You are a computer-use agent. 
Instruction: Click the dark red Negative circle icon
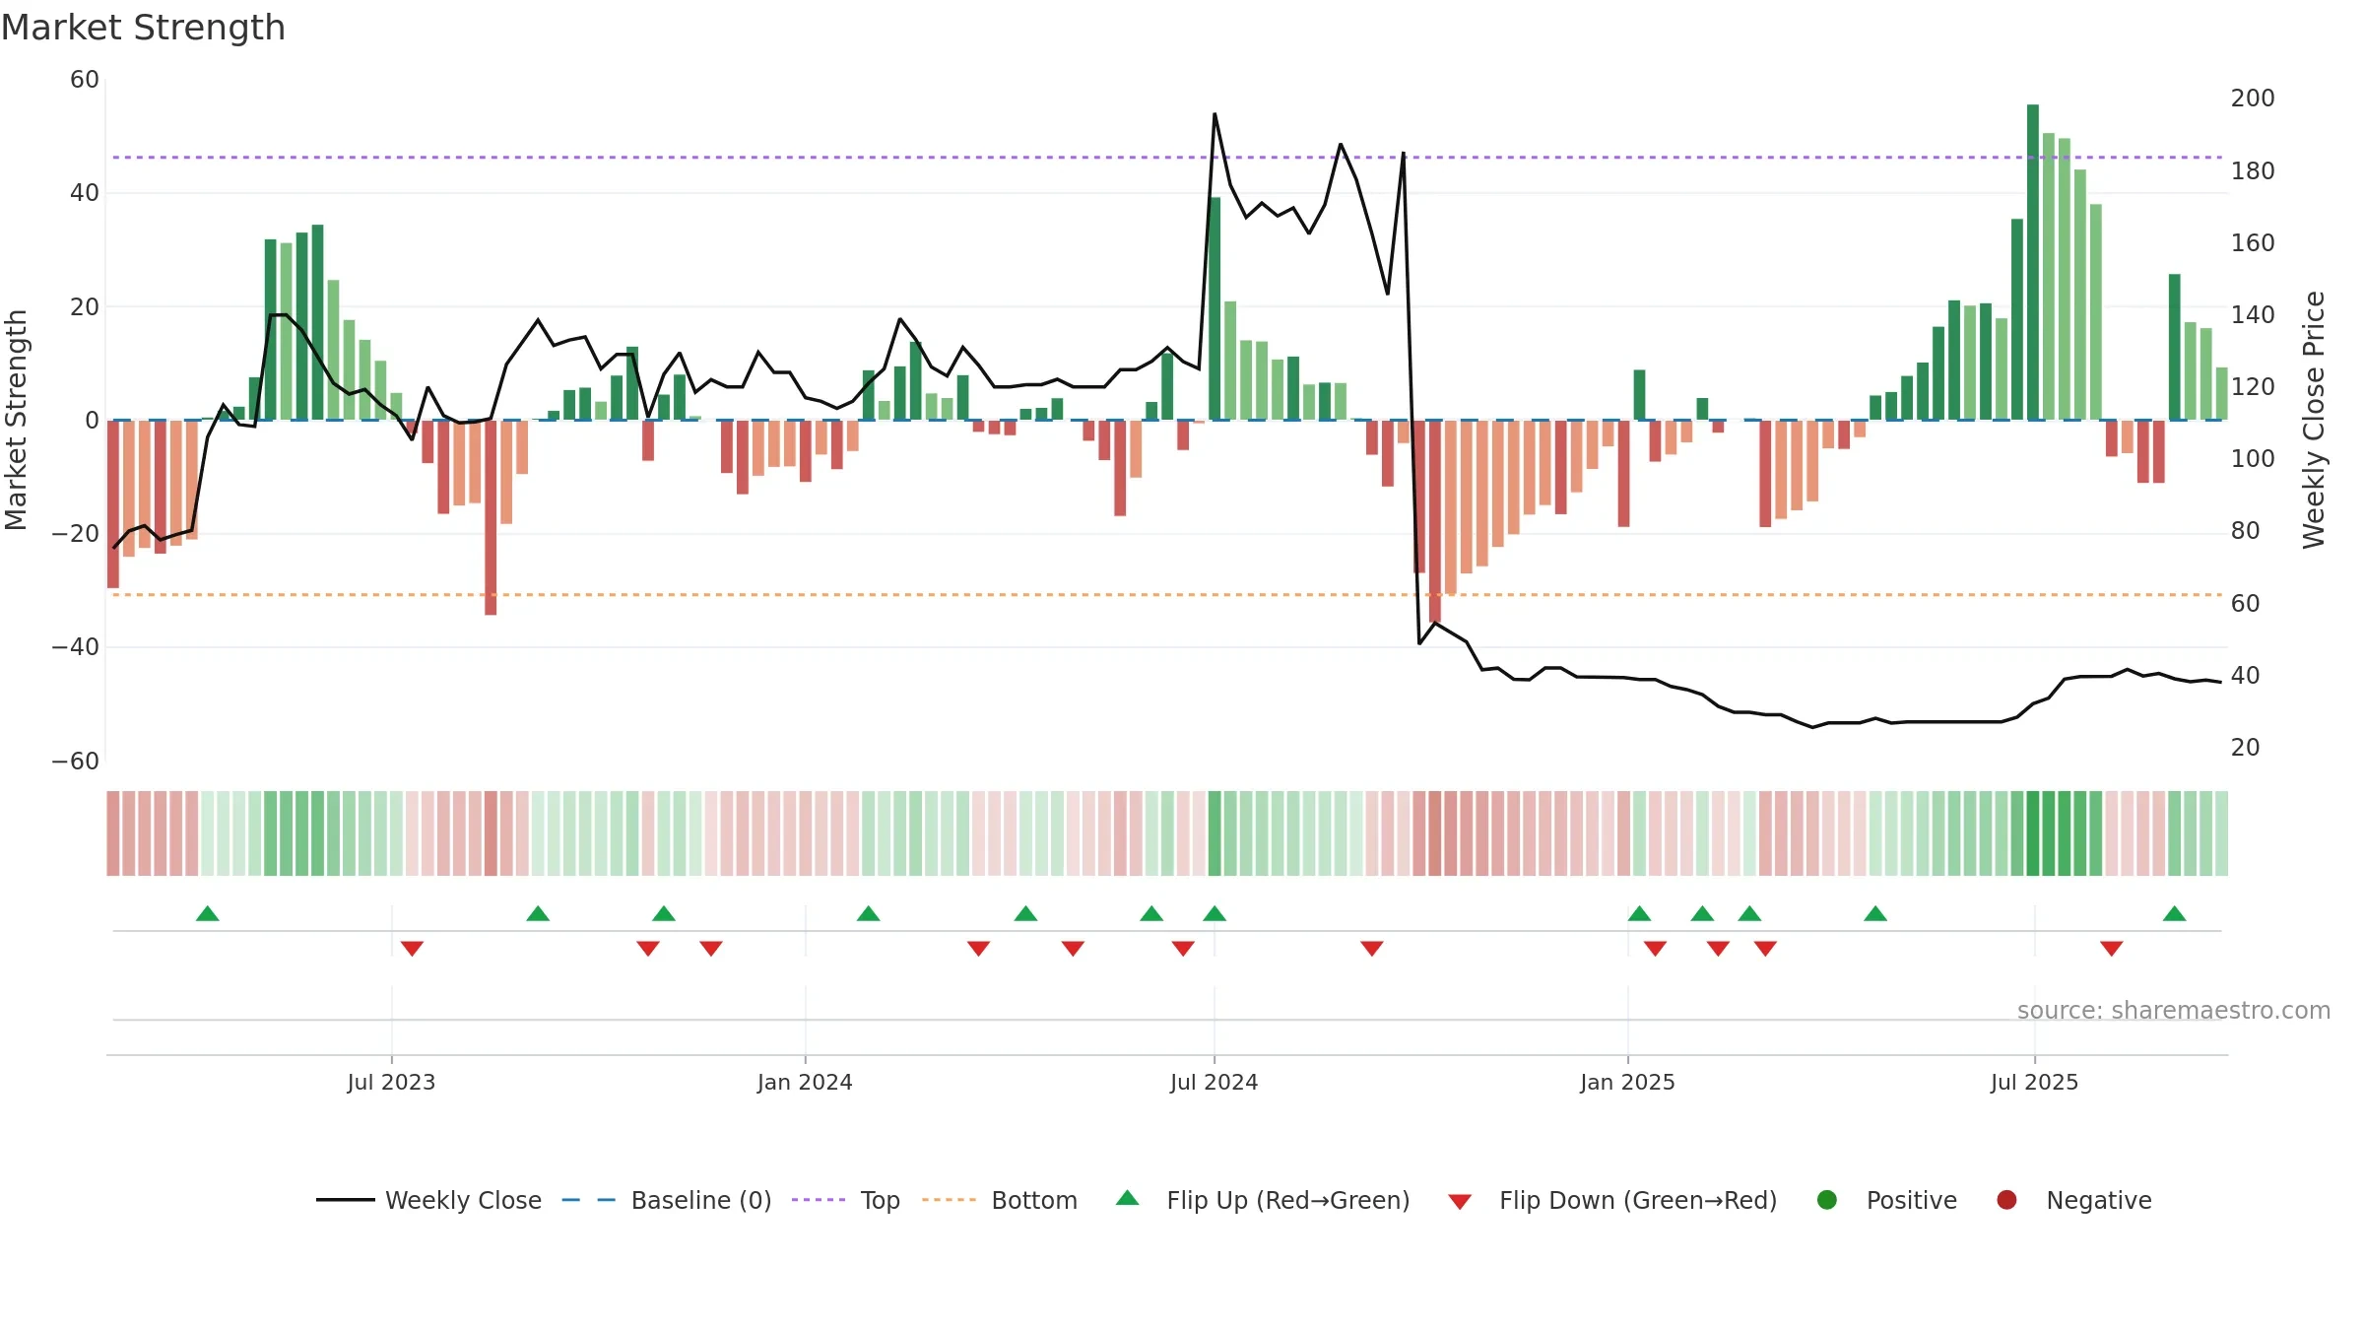[2006, 1200]
